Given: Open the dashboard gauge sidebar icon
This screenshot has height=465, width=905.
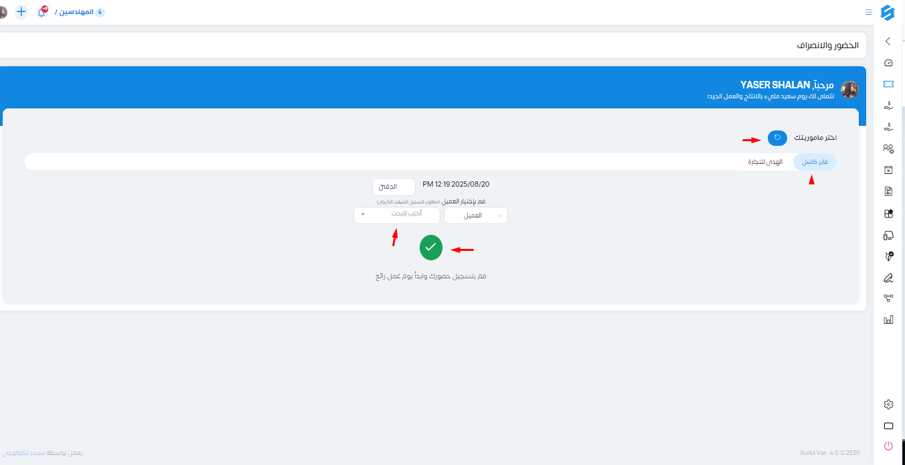Looking at the screenshot, I should [x=888, y=63].
